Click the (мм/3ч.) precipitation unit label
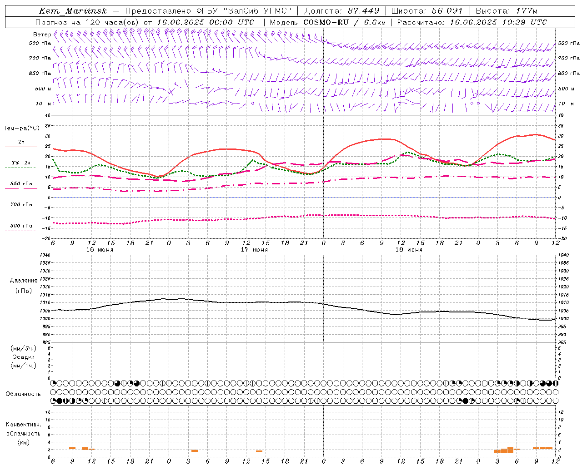 tap(24, 348)
